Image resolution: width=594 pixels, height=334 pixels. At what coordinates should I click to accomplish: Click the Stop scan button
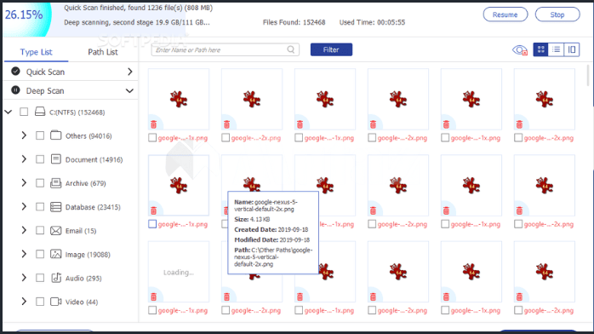click(x=557, y=14)
